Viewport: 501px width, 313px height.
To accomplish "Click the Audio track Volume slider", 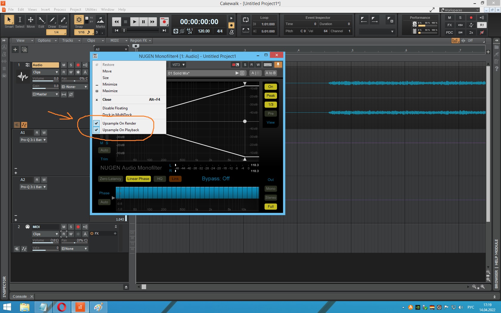I will coord(45,79).
